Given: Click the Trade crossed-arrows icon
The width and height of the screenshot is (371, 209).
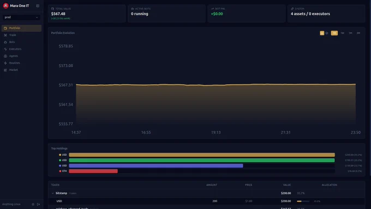Looking at the screenshot, I should point(5,35).
